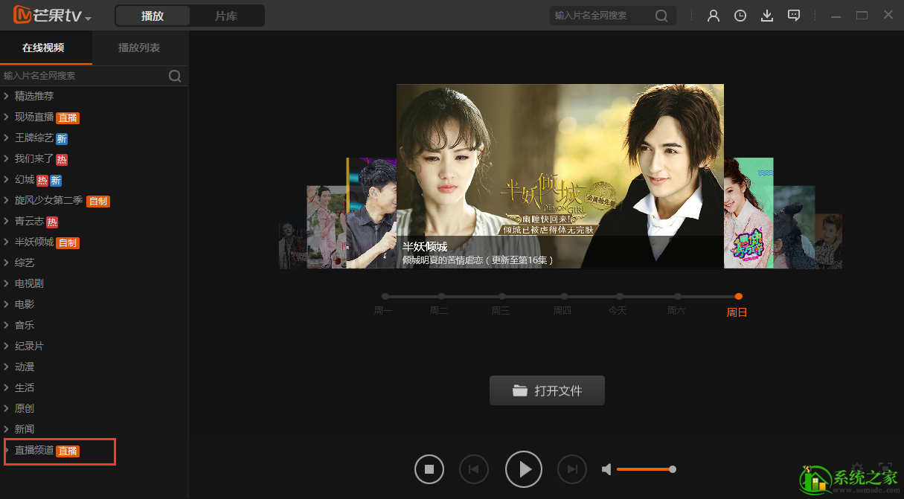904x499 pixels.
Task: Skip to the next video
Action: point(572,469)
